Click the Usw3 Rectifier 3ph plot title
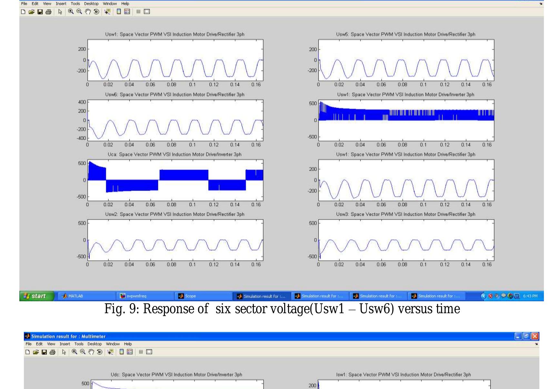This screenshot has height=389, width=551. click(406, 214)
